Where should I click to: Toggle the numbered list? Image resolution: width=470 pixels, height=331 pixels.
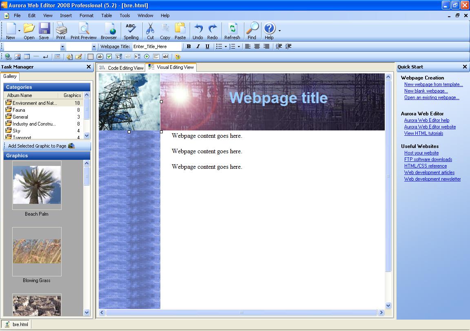[232, 46]
